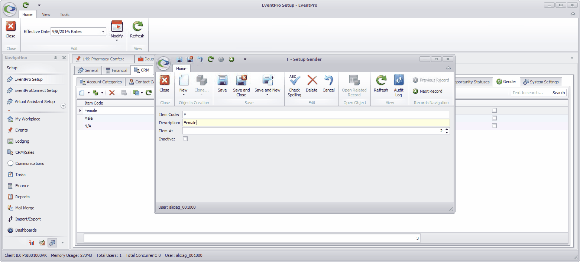Click Save and Close in the ribbon
Screen dimensions: 580x262
[241, 86]
